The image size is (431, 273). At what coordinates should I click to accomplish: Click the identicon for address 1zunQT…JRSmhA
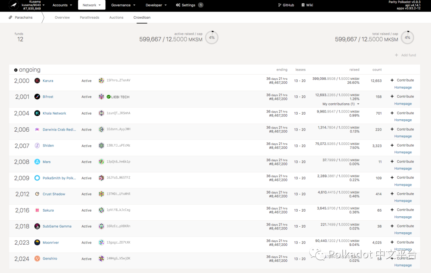pyautogui.click(x=101, y=113)
